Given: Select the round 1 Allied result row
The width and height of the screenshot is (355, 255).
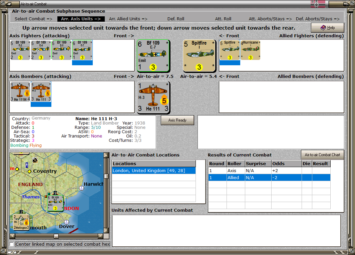Looking at the screenshot, I should [x=269, y=177].
